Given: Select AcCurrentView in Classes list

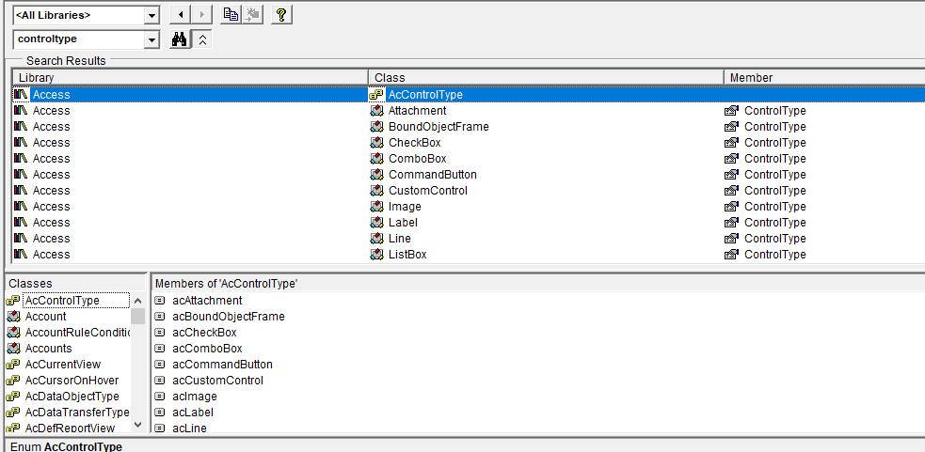Looking at the screenshot, I should click(x=62, y=365).
